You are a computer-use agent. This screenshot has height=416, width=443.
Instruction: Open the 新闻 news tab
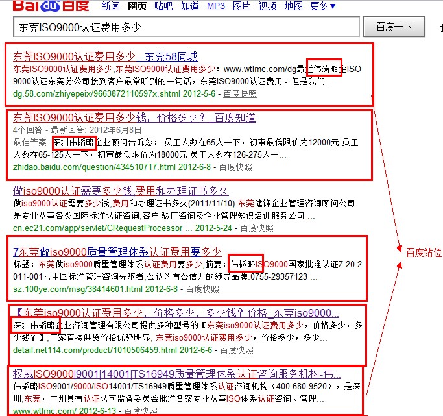pyautogui.click(x=111, y=6)
